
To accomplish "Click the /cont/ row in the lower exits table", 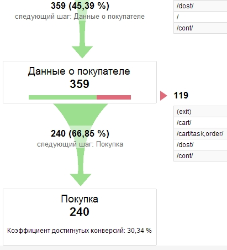I will click(x=200, y=156).
